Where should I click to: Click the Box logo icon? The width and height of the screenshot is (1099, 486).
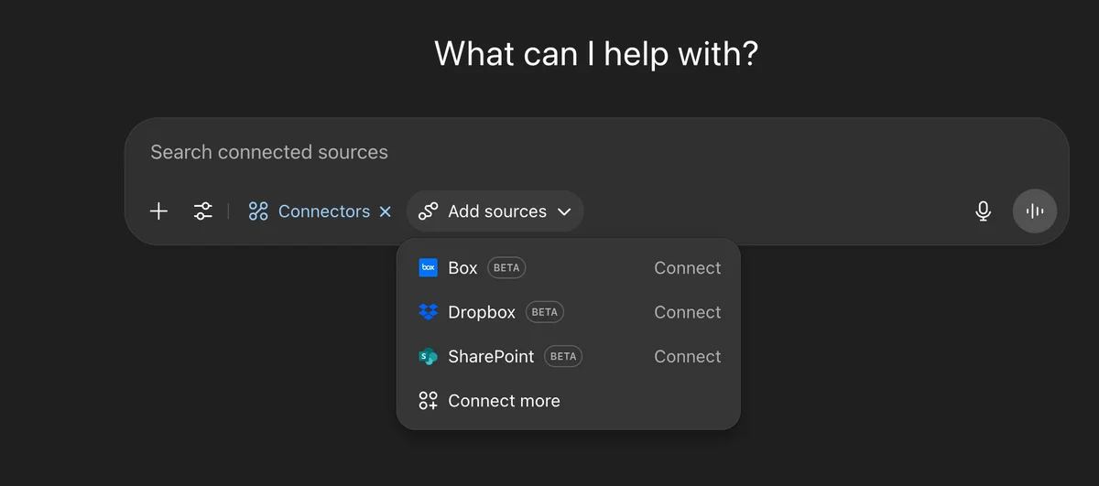pos(428,268)
